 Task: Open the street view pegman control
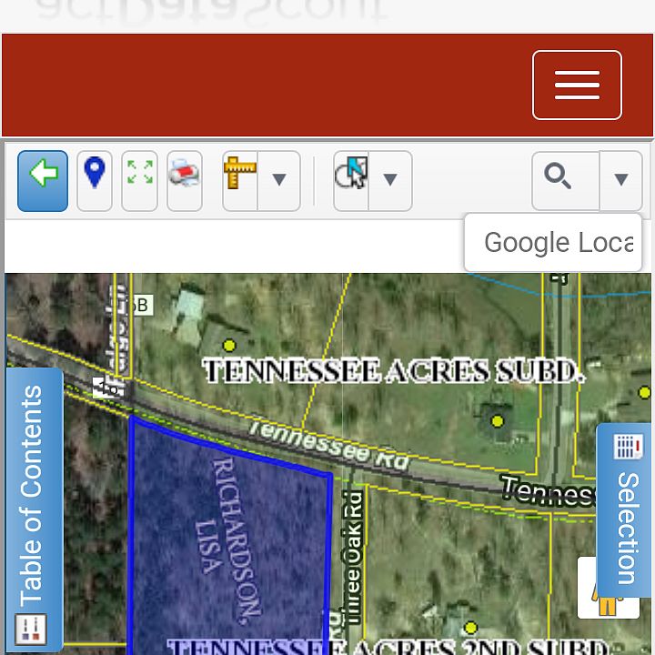(x=608, y=604)
